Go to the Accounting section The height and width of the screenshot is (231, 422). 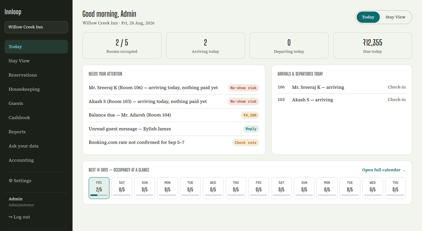[36, 160]
